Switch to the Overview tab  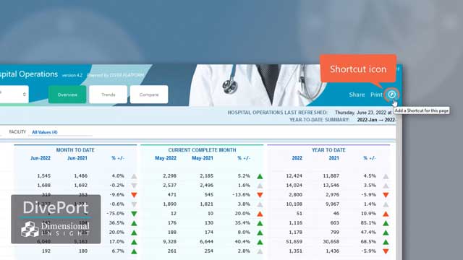coord(67,95)
